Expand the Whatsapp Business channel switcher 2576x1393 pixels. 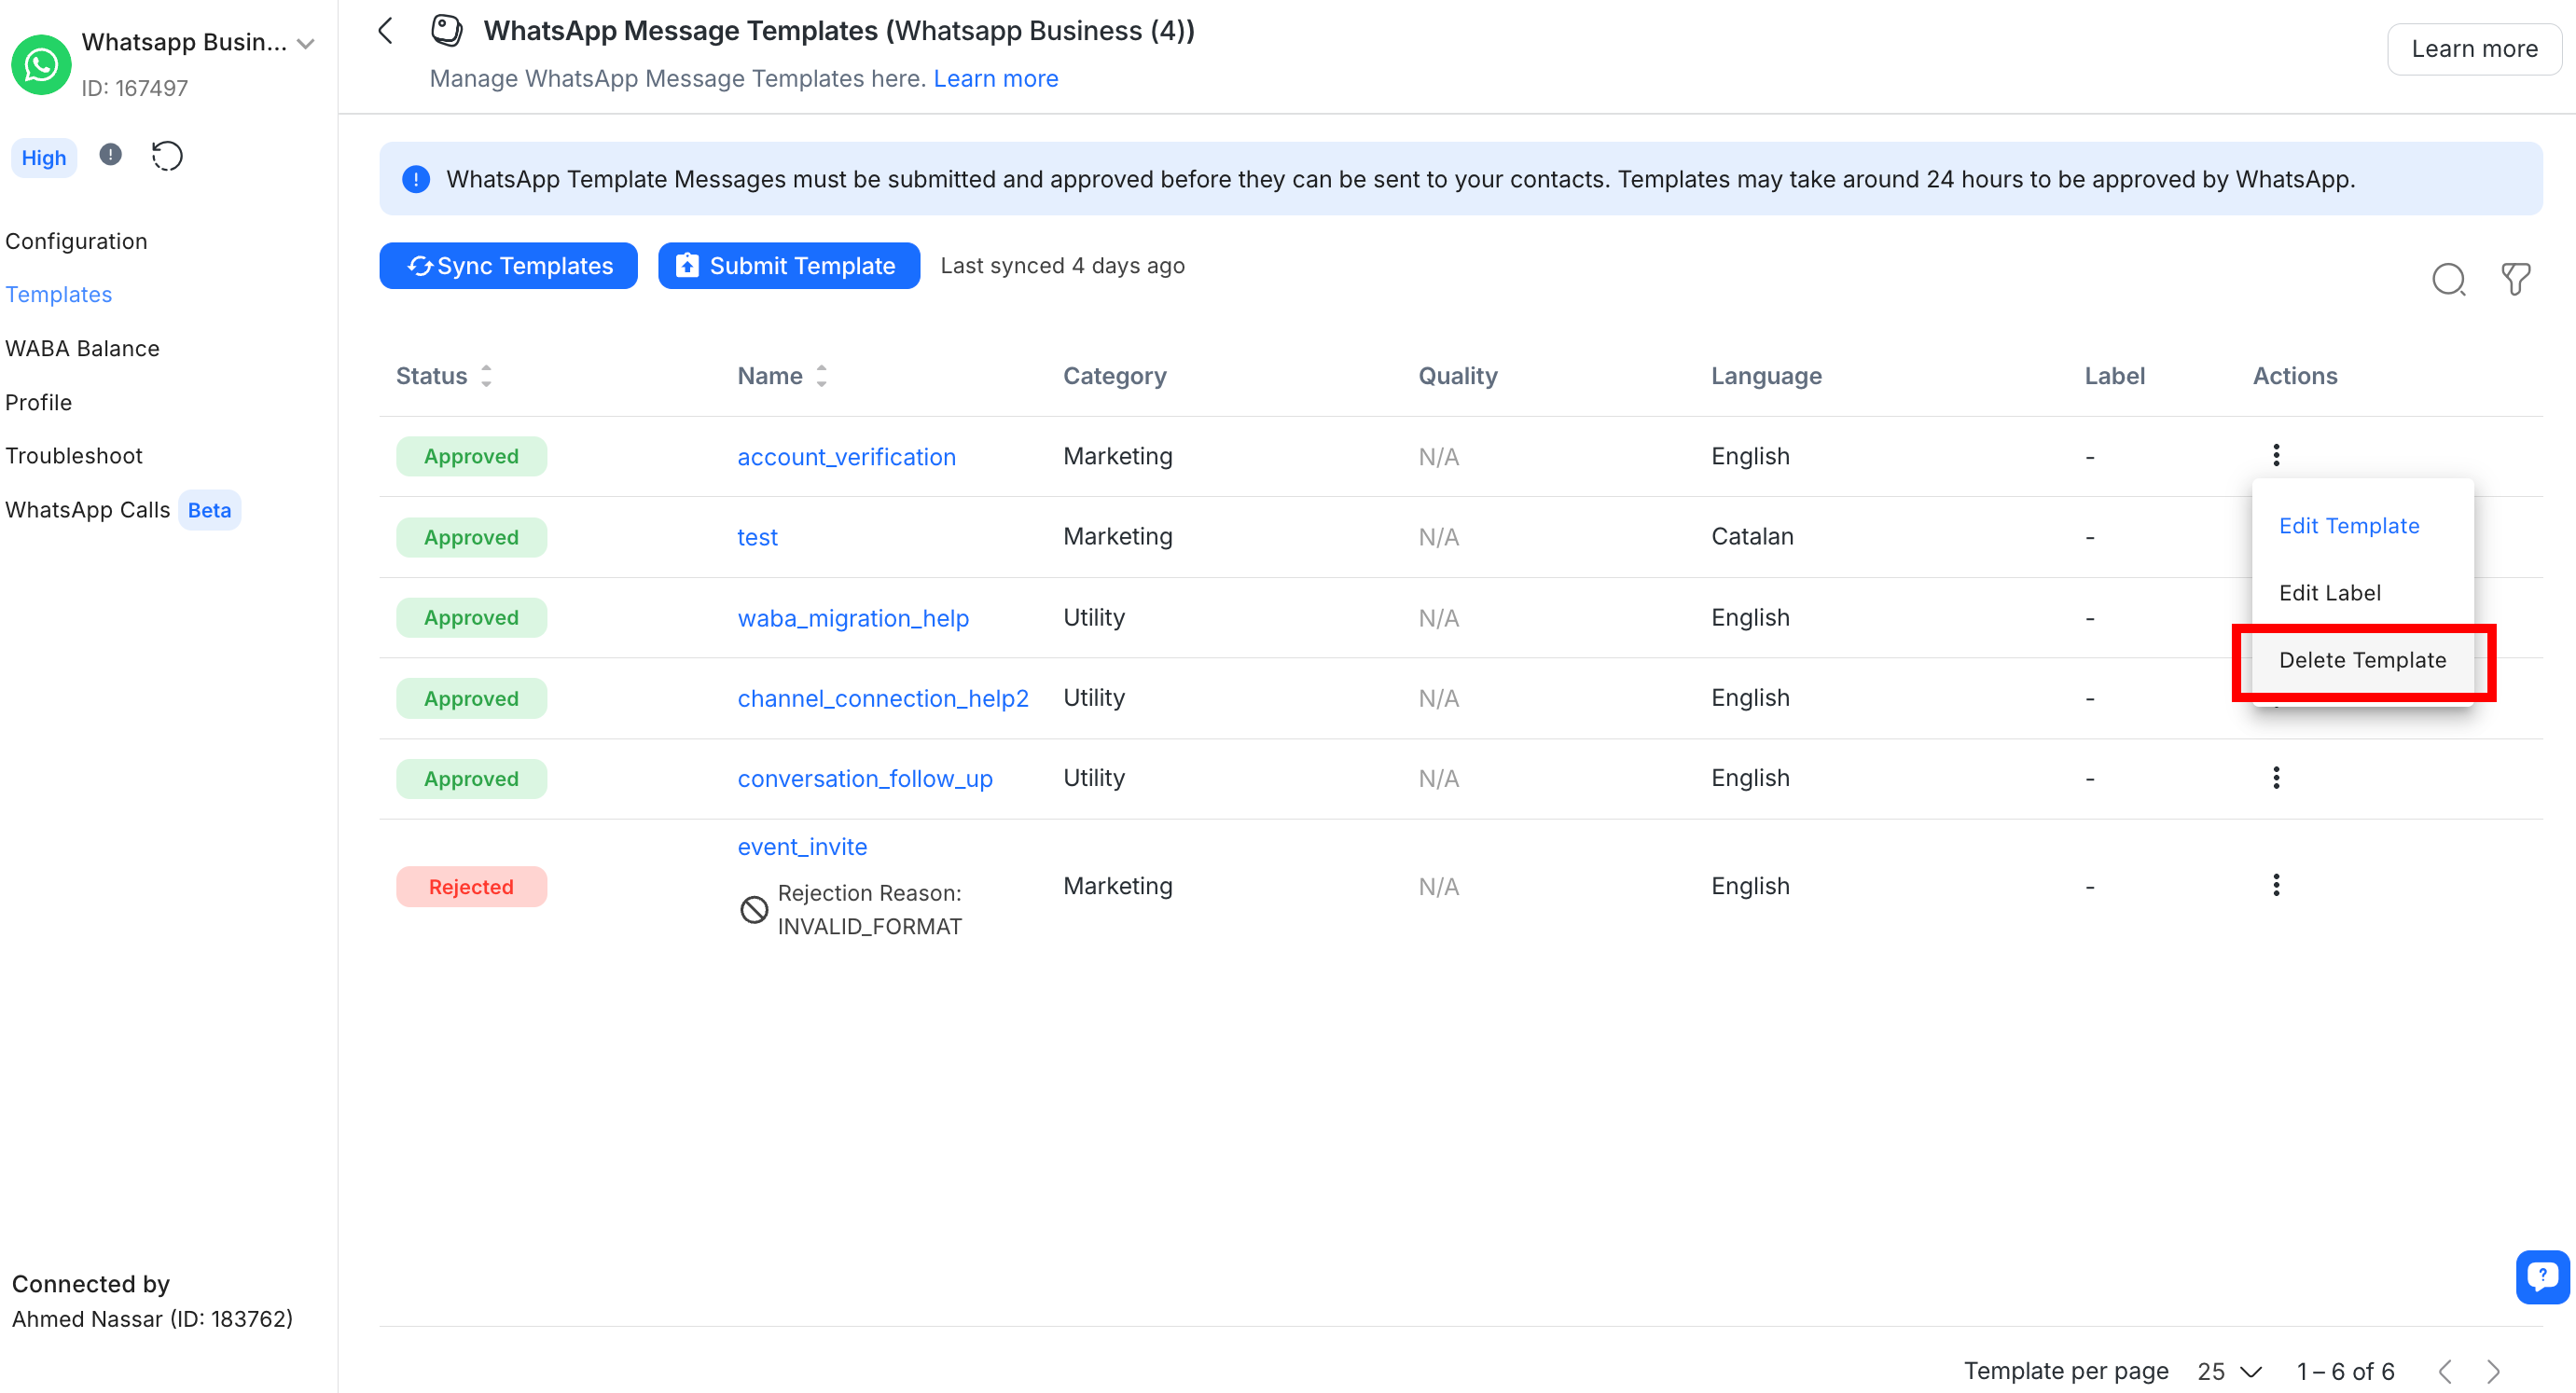pyautogui.click(x=306, y=43)
